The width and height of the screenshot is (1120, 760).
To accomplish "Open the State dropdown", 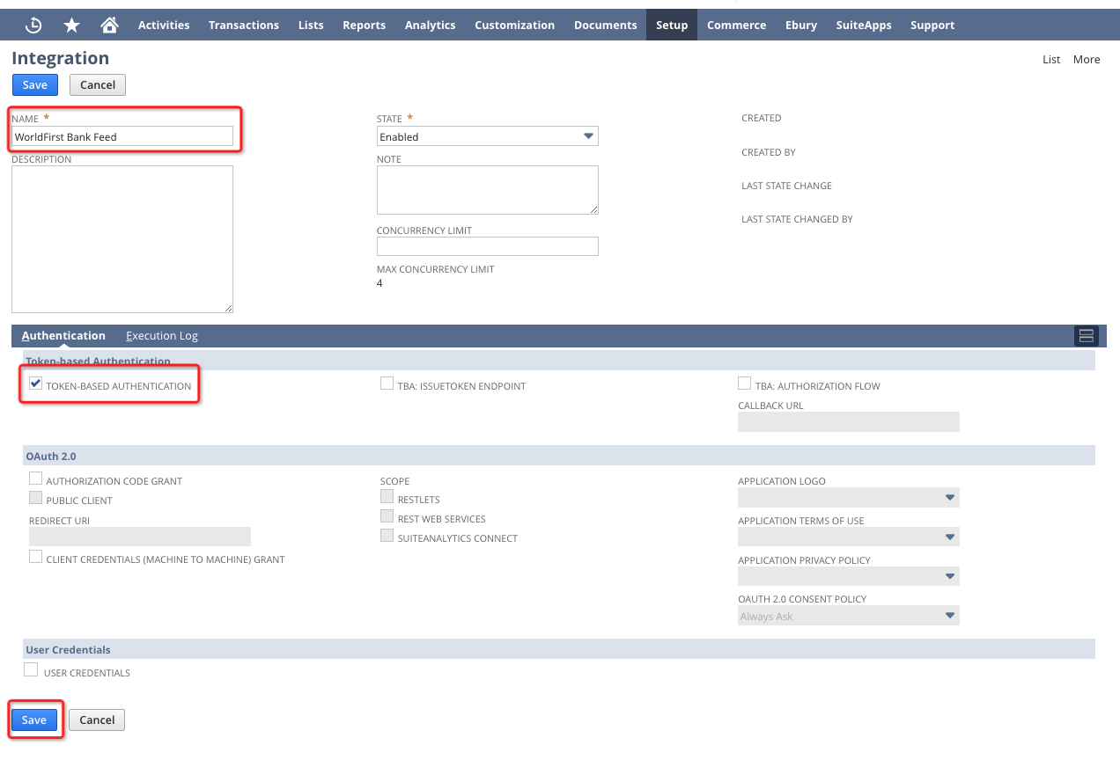I will (487, 136).
